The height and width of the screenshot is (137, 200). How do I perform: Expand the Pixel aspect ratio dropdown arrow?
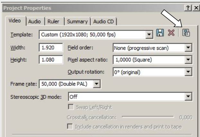pos(188,59)
